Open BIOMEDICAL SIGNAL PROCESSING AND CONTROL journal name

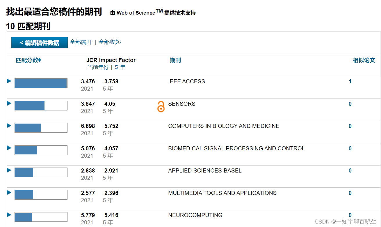tap(236, 148)
